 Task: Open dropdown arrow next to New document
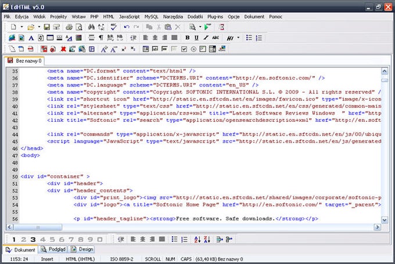click(x=21, y=27)
